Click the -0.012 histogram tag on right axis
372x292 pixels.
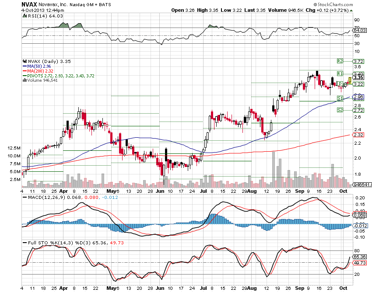point(361,226)
